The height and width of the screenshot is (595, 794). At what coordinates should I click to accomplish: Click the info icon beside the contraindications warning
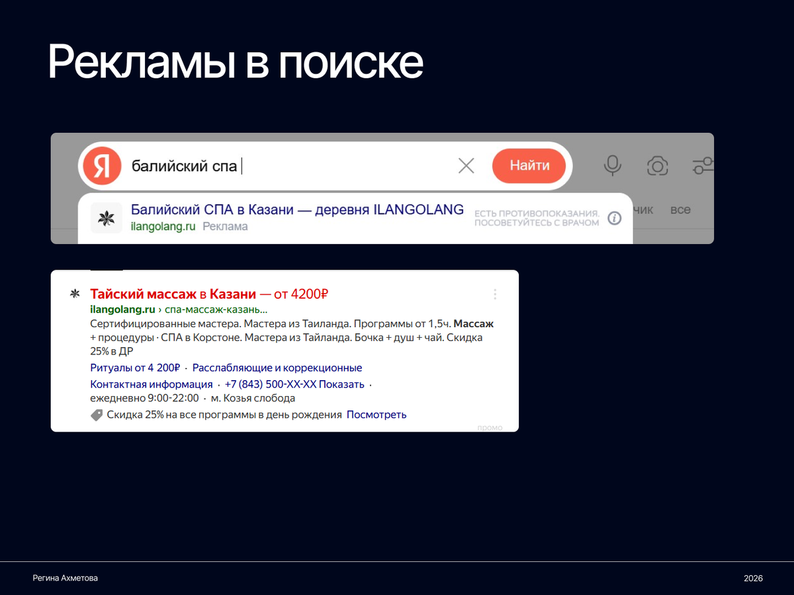615,218
